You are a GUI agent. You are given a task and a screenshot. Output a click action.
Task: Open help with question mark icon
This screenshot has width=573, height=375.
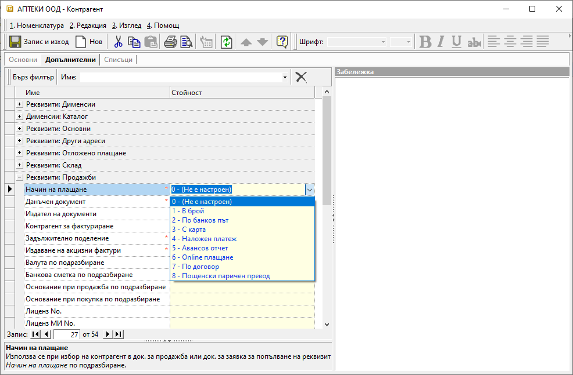point(282,42)
